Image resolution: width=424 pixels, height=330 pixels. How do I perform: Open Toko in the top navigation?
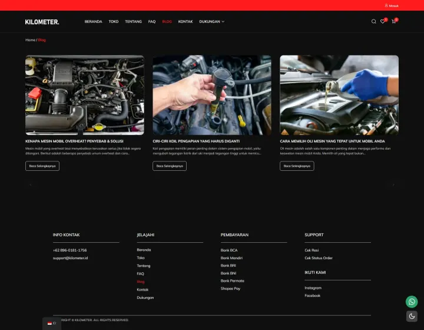[114, 22]
